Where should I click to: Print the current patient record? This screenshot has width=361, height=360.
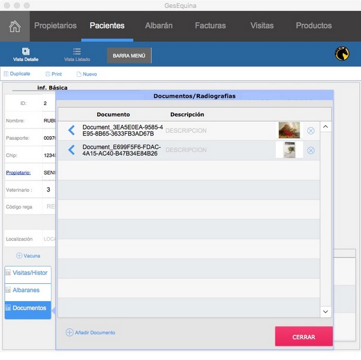[53, 74]
